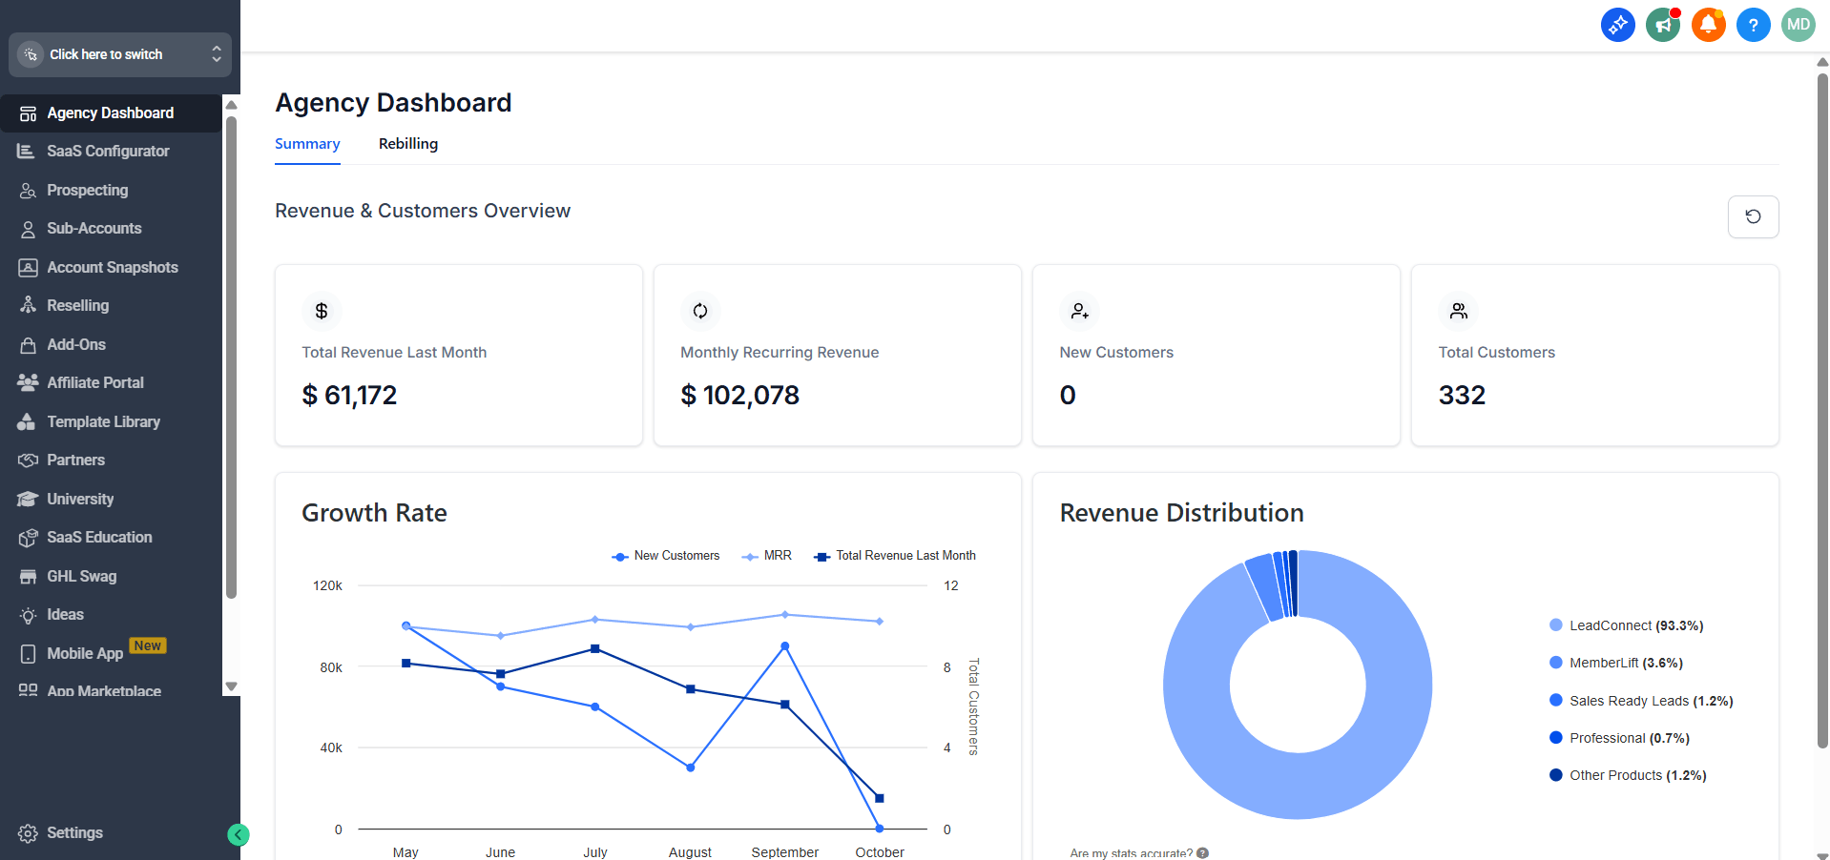Screen dimensions: 1830x860
Task: Click the Sub-Accounts sidebar icon
Action: (x=28, y=229)
